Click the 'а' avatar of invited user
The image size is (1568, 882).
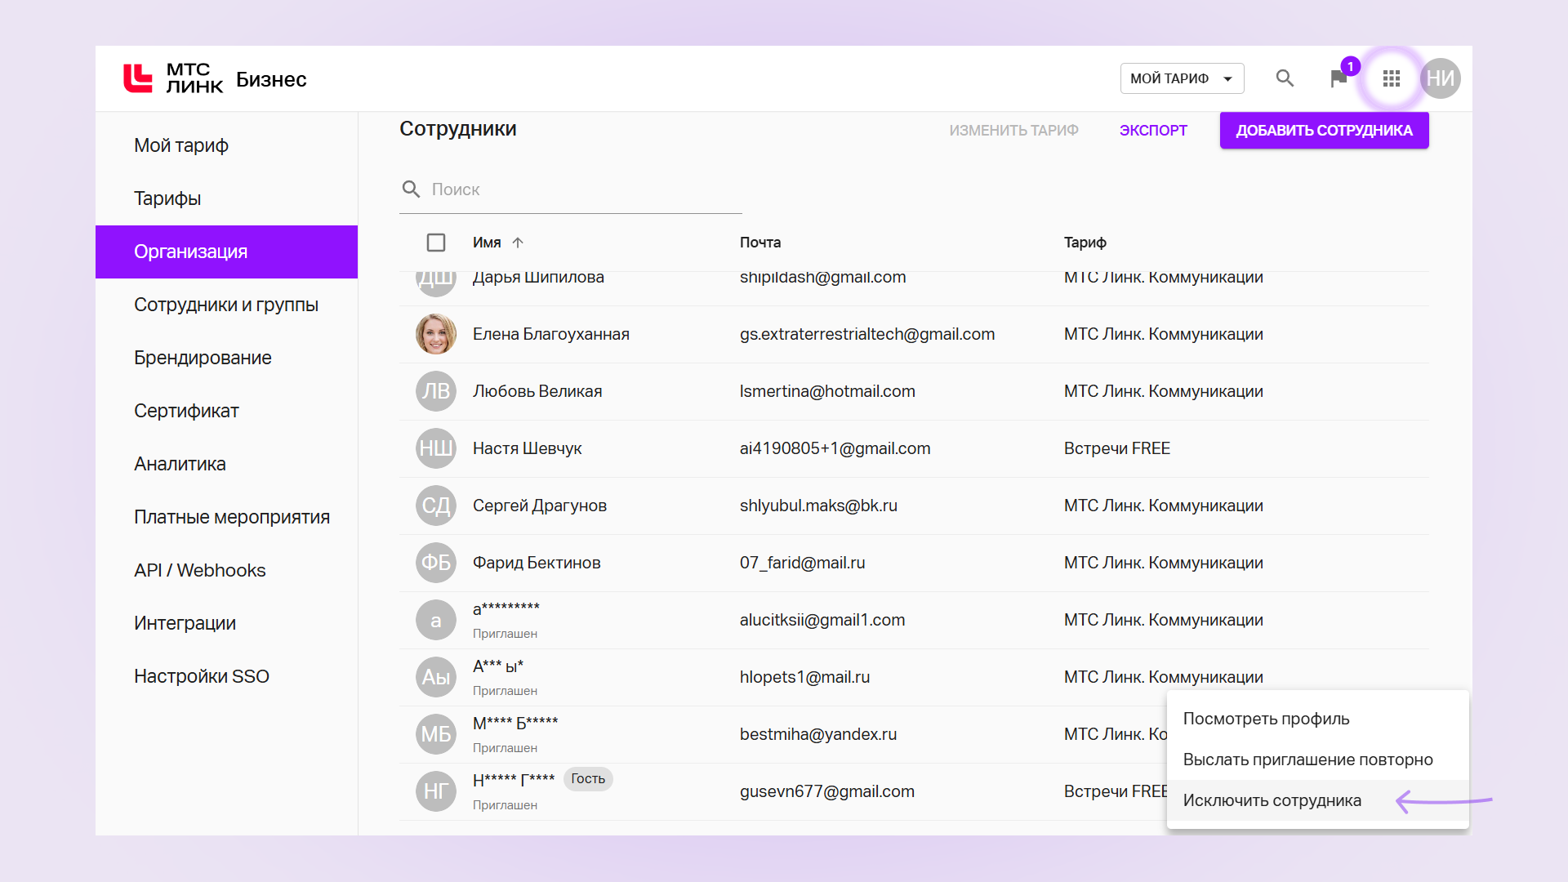click(436, 620)
